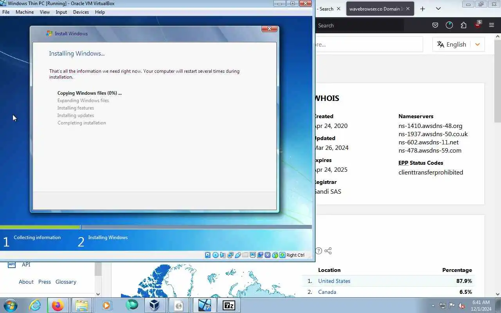Open Windows Media Player from the taskbar

click(x=106, y=305)
